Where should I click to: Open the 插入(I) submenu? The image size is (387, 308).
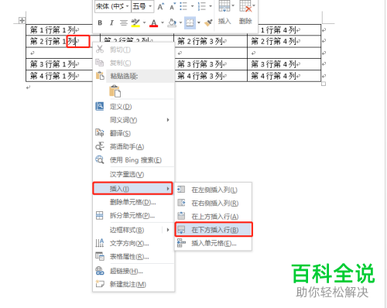(x=133, y=189)
